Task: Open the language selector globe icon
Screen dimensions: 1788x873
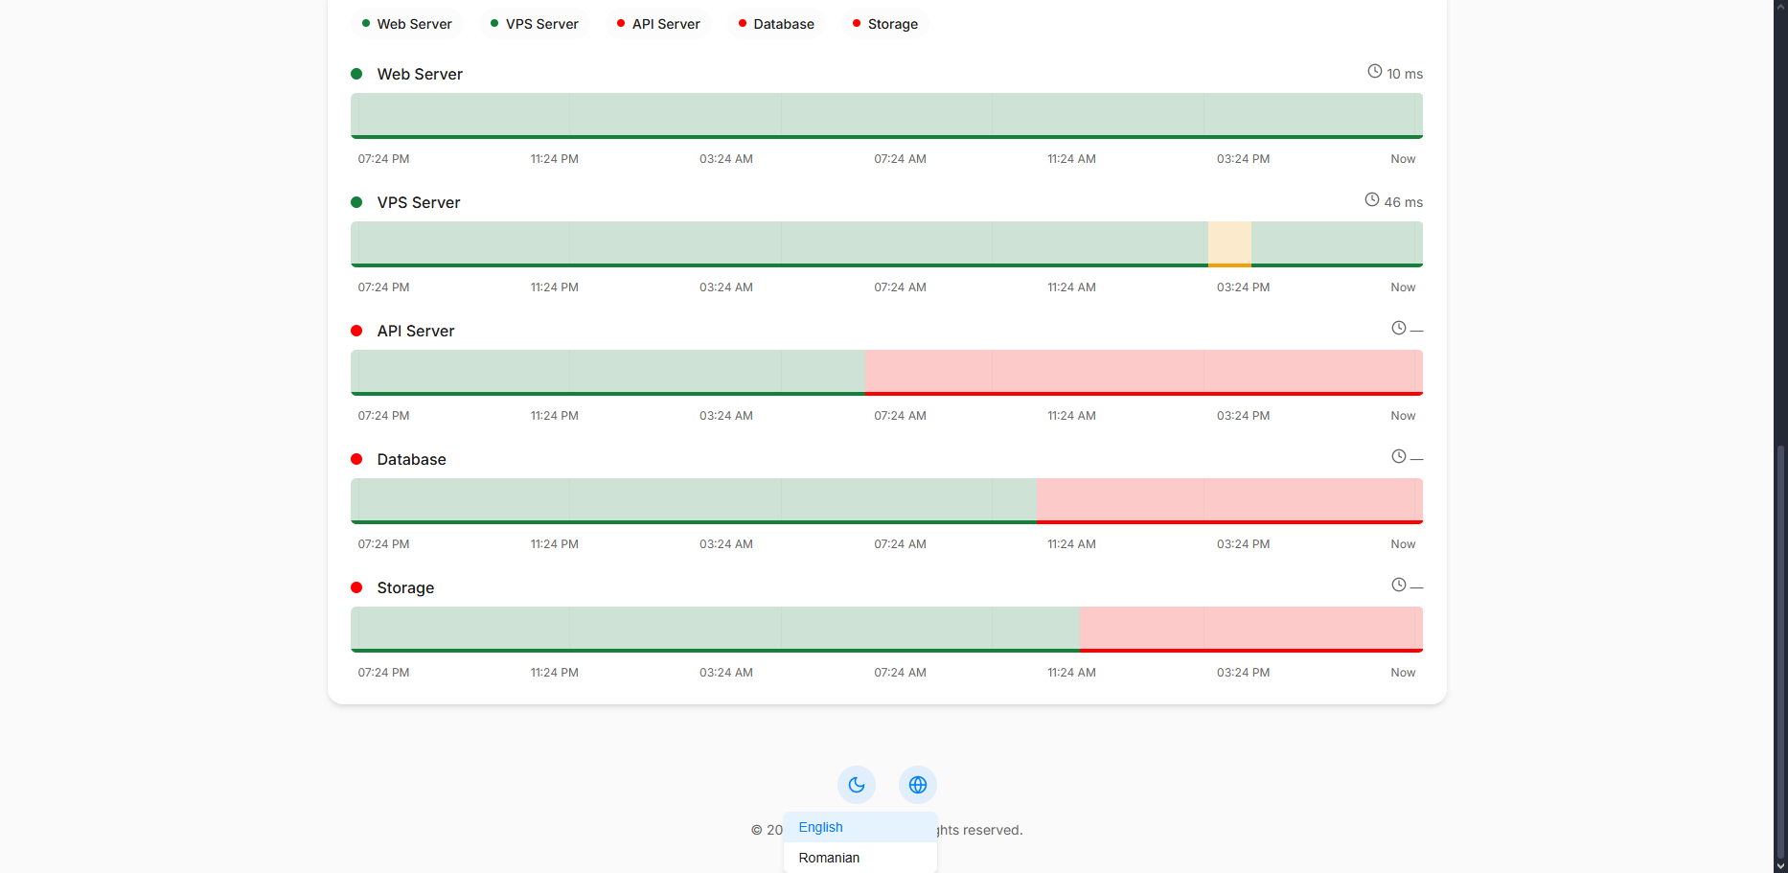Action: 917,785
